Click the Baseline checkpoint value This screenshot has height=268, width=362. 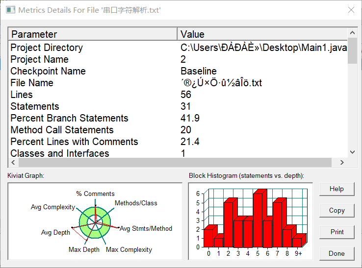point(199,71)
